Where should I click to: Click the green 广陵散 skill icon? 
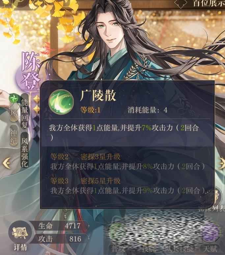tap(61, 102)
